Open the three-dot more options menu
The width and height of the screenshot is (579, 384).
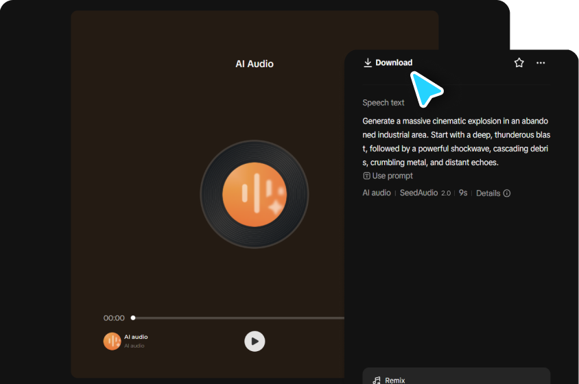click(540, 63)
